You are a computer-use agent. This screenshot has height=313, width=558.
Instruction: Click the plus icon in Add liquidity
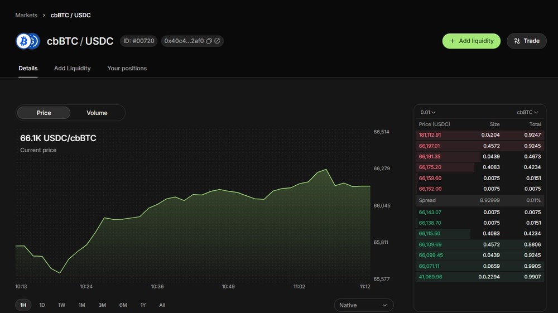[x=453, y=41]
